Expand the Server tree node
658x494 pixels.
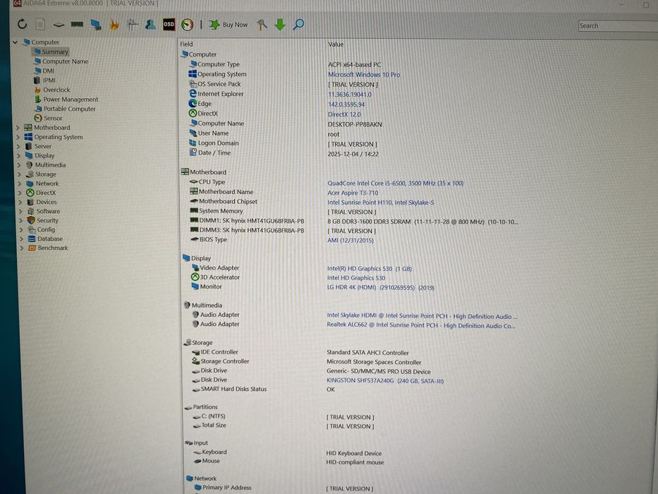pos(18,146)
